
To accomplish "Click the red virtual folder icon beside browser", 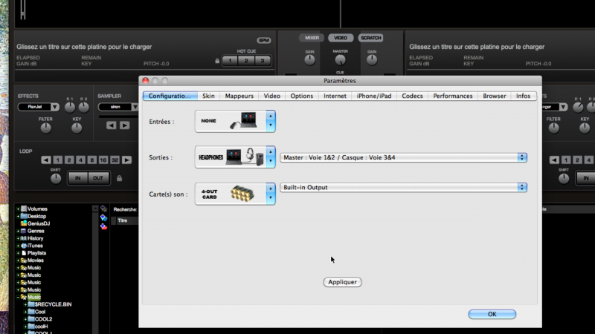I will tap(103, 226).
